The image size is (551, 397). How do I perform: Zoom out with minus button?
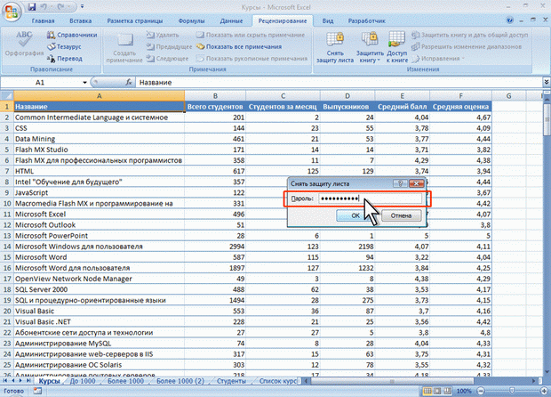[x=481, y=391]
